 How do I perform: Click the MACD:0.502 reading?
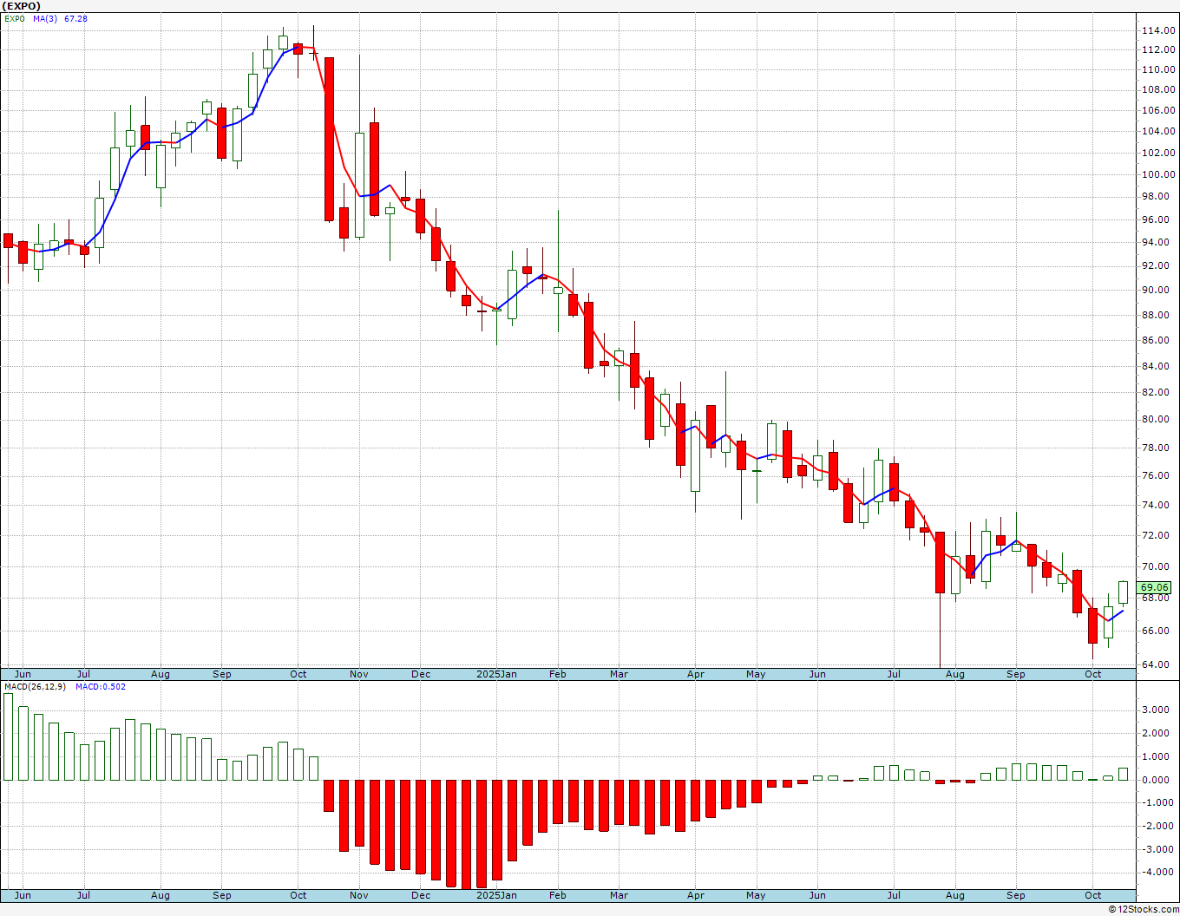100,687
